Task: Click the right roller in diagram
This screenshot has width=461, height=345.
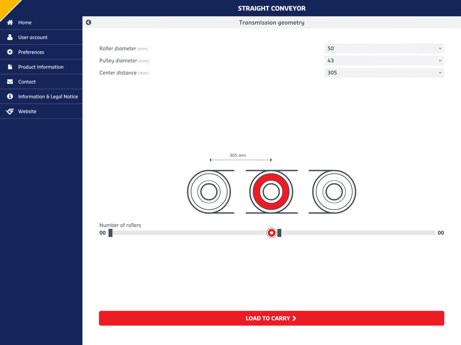Action: click(x=334, y=191)
